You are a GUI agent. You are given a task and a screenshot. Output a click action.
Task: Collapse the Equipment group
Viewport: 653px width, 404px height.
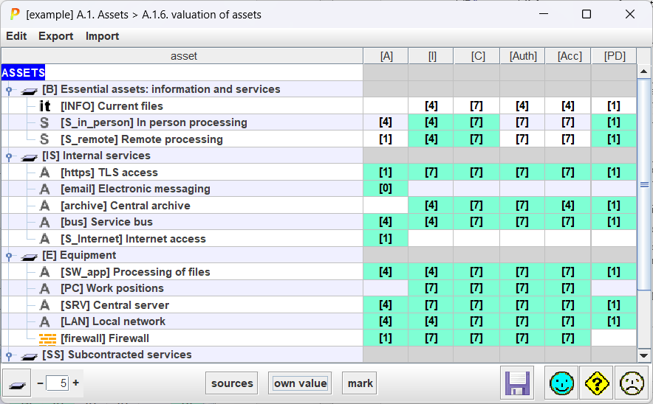coord(9,256)
